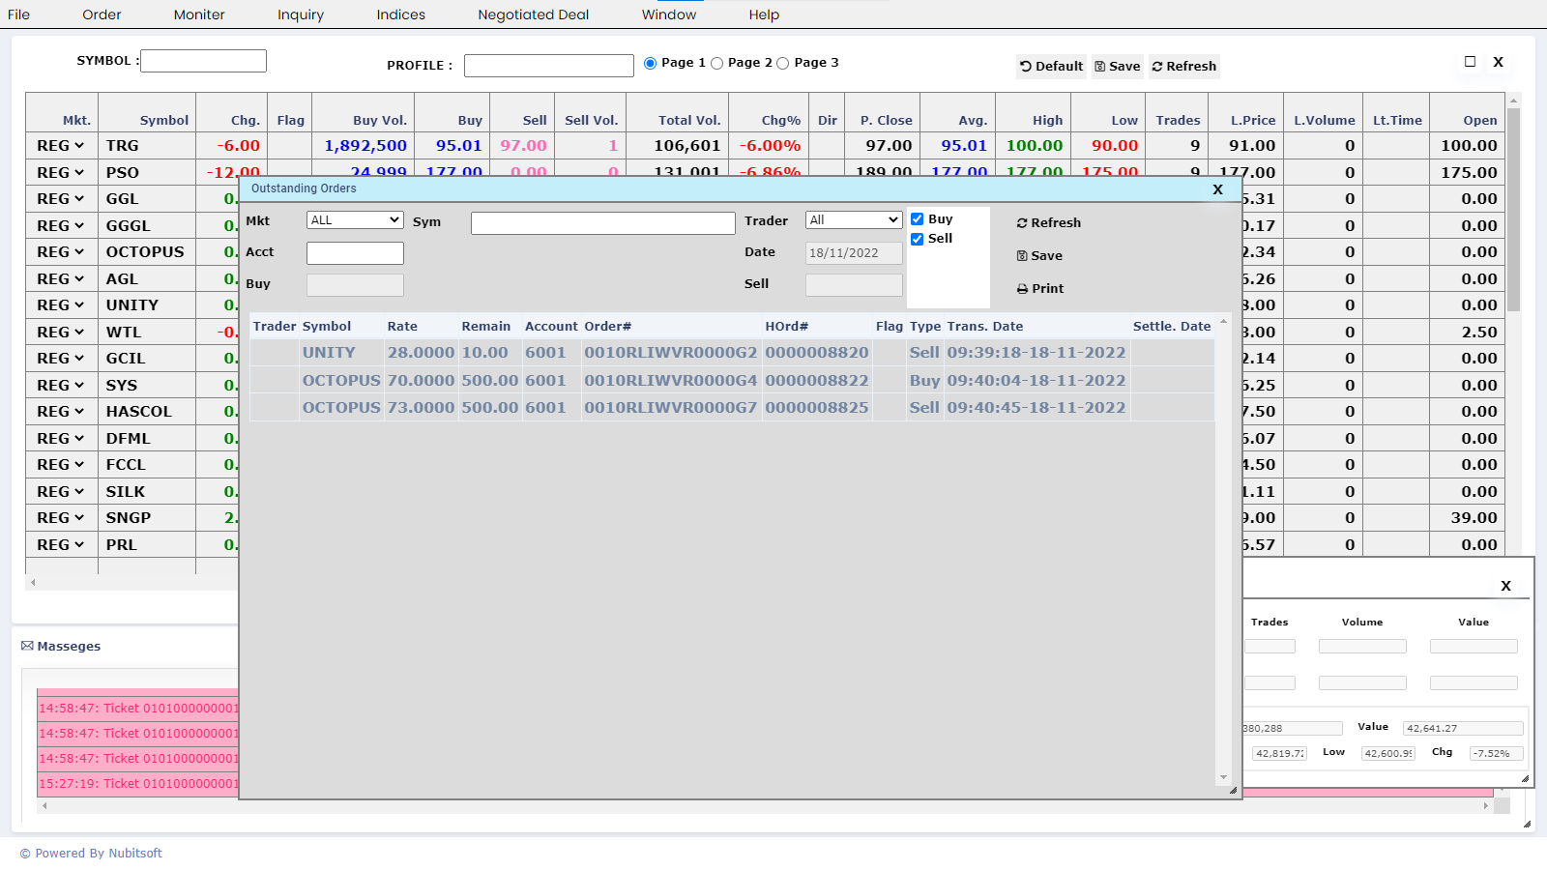Click the Symbol column header in the orders table
Screen dimensions: 1547x870
(327, 327)
